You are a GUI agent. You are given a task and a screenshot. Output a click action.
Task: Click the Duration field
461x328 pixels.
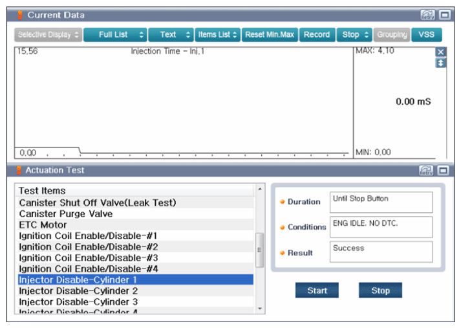(380, 202)
